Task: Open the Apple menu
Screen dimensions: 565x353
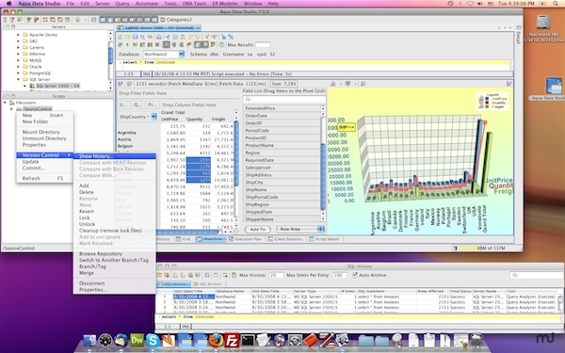Action: click(x=9, y=3)
